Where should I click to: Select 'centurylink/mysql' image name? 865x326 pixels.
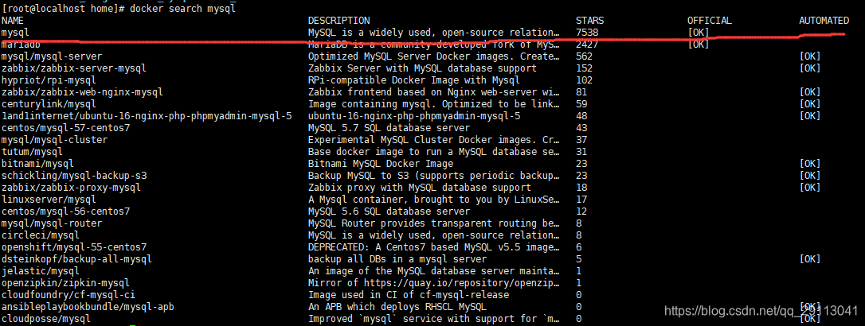pos(49,104)
